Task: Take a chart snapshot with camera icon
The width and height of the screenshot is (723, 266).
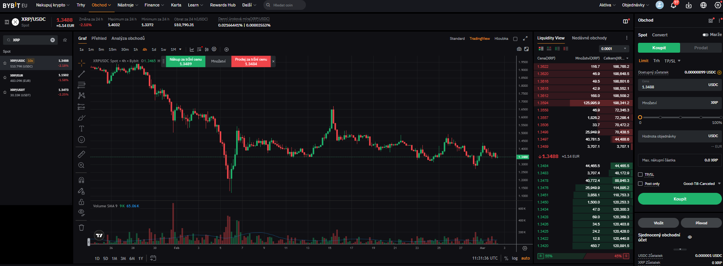Action: [x=519, y=49]
